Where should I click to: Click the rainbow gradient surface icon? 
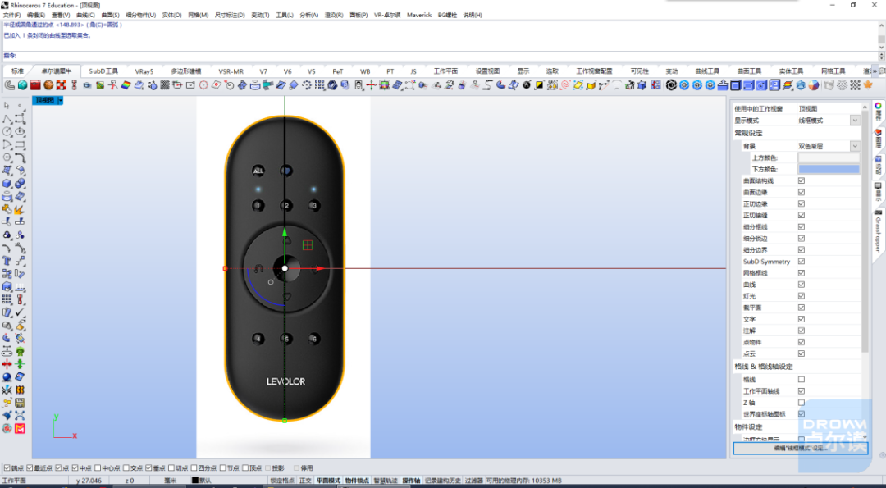click(x=126, y=85)
